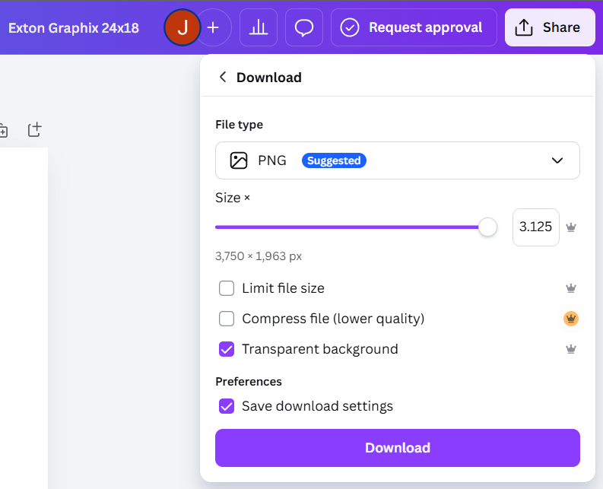Click the crown icon beside Limit file size
This screenshot has width=603, height=489.
571,288
